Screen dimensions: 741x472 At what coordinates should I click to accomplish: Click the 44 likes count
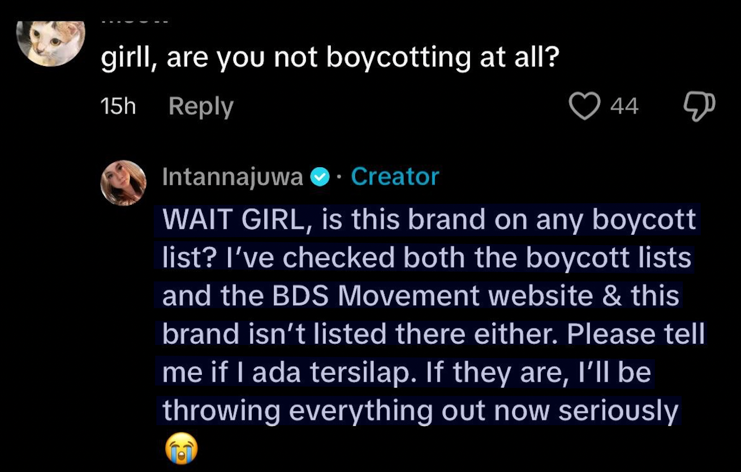[624, 106]
